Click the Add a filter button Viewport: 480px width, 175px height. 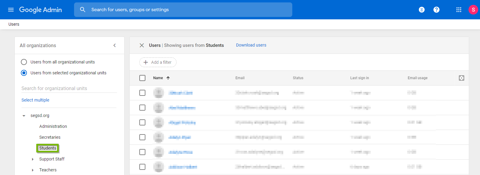158,62
